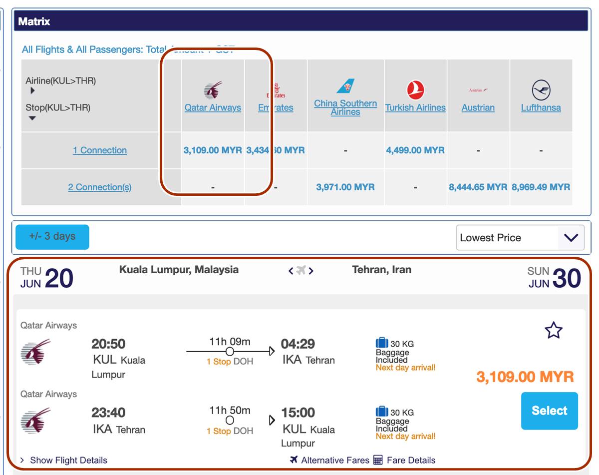Expand the Airline(KUL>THR) arrow

pos(32,91)
